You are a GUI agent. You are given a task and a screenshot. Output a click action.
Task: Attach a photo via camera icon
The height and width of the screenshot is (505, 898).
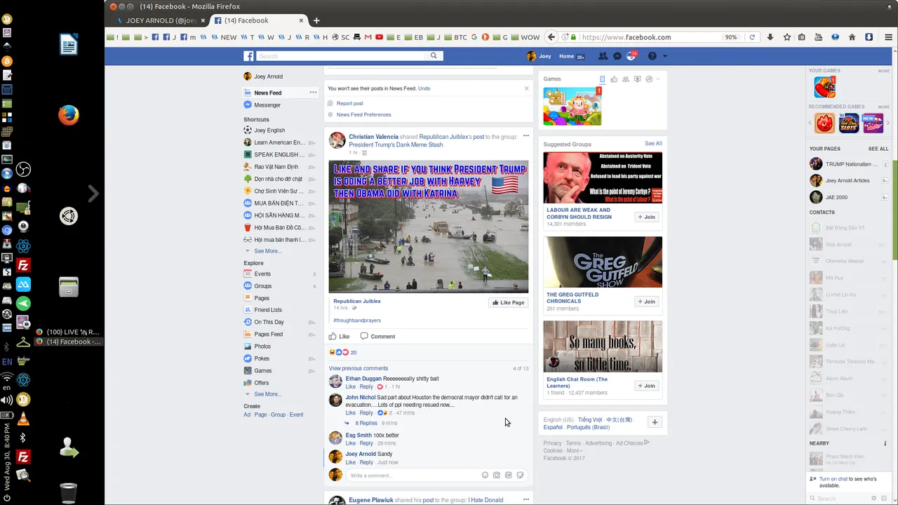coord(497,475)
